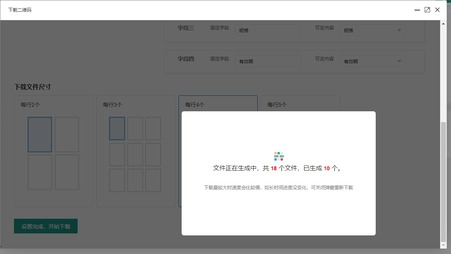
Task: Click highlighted blue cell in 每行2个 preview
Action: tap(40, 135)
